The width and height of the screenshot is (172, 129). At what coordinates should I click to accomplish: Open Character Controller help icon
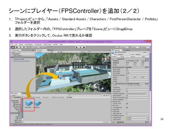click(x=146, y=67)
